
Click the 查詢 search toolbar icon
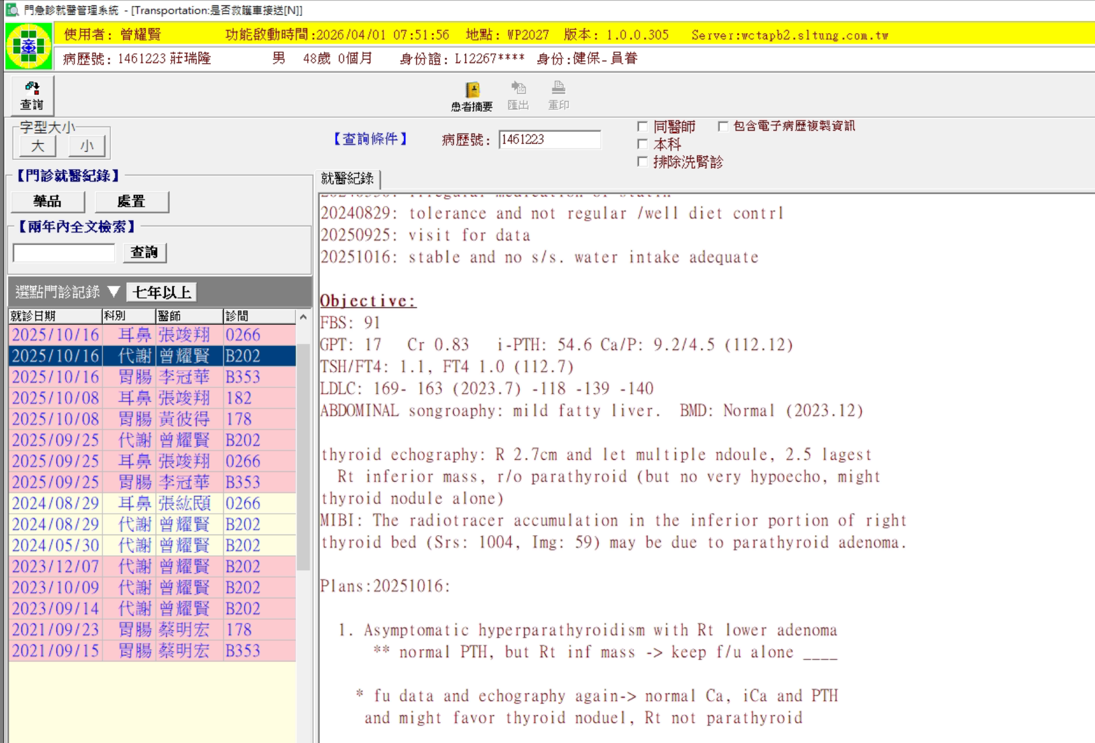(32, 95)
